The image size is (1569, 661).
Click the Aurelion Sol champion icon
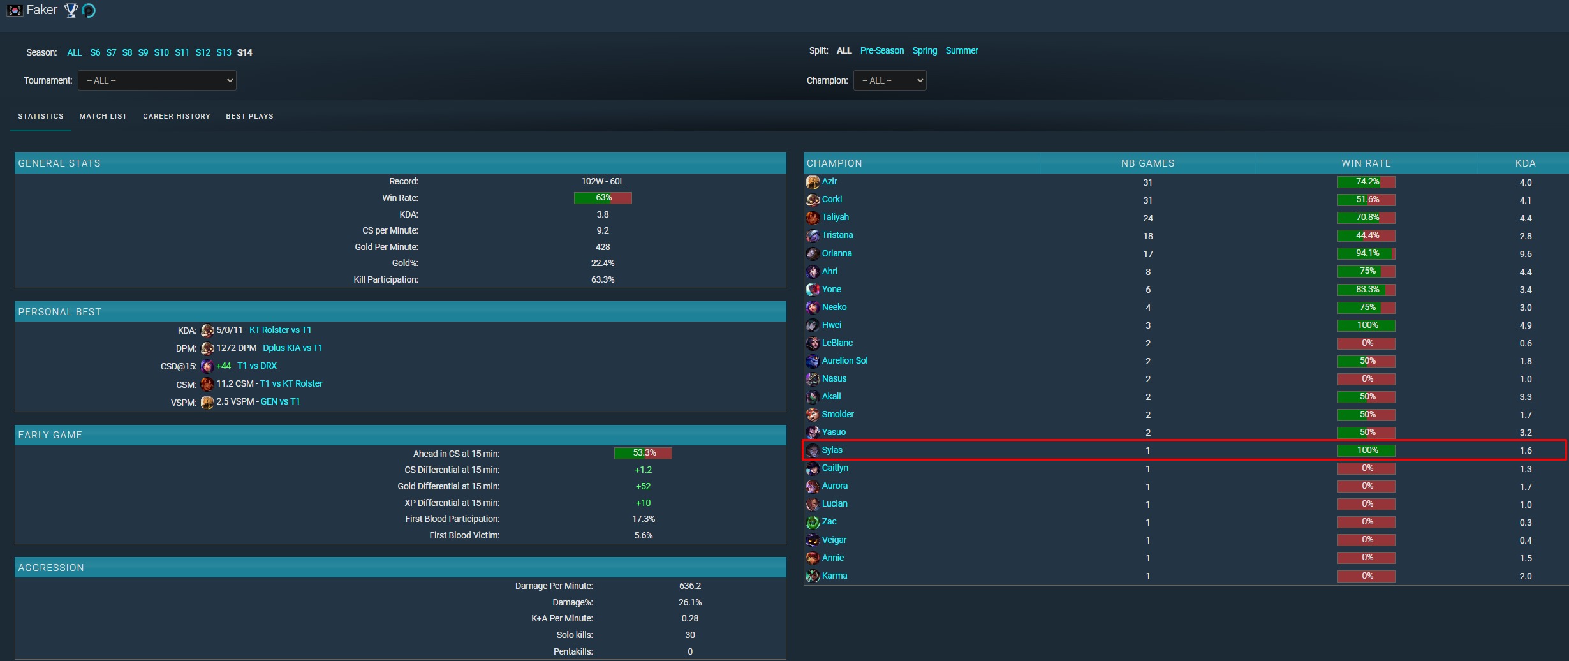pyautogui.click(x=813, y=361)
